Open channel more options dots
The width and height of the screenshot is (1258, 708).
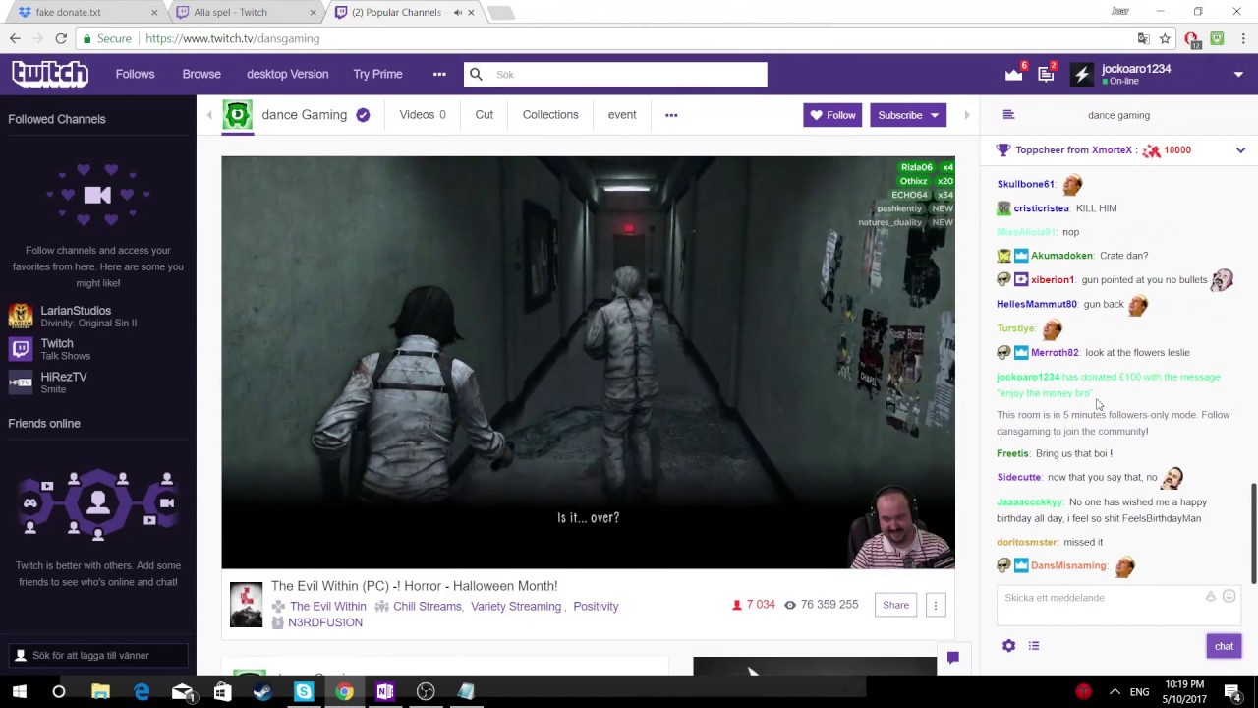(x=671, y=115)
